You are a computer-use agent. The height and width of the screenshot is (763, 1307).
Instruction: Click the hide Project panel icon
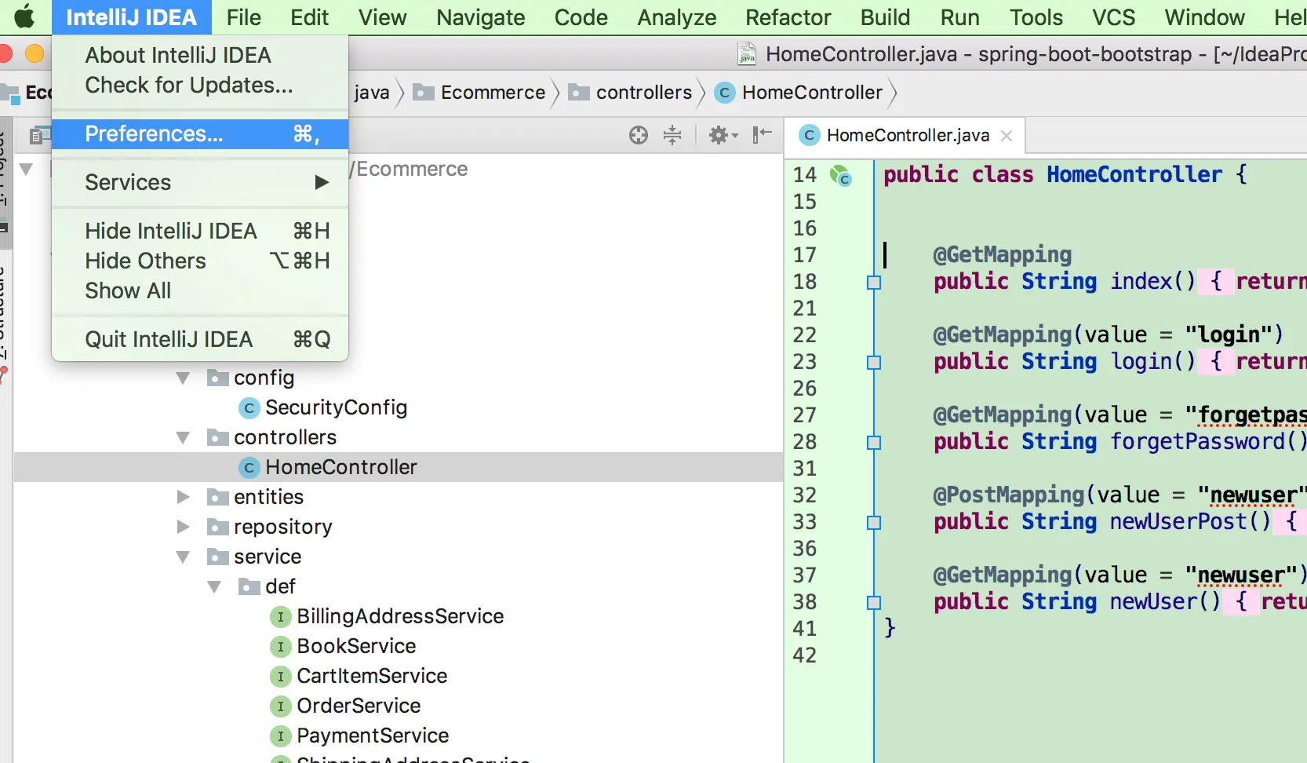click(x=762, y=135)
